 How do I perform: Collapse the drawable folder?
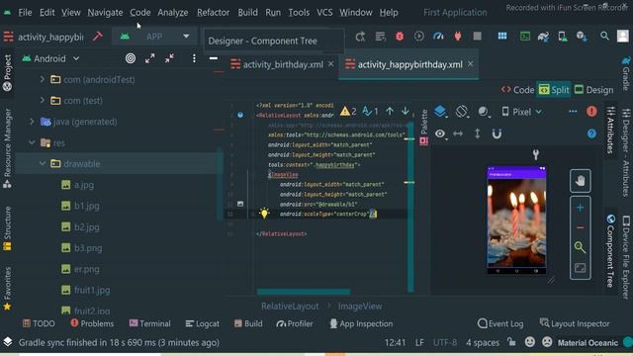click(x=42, y=163)
